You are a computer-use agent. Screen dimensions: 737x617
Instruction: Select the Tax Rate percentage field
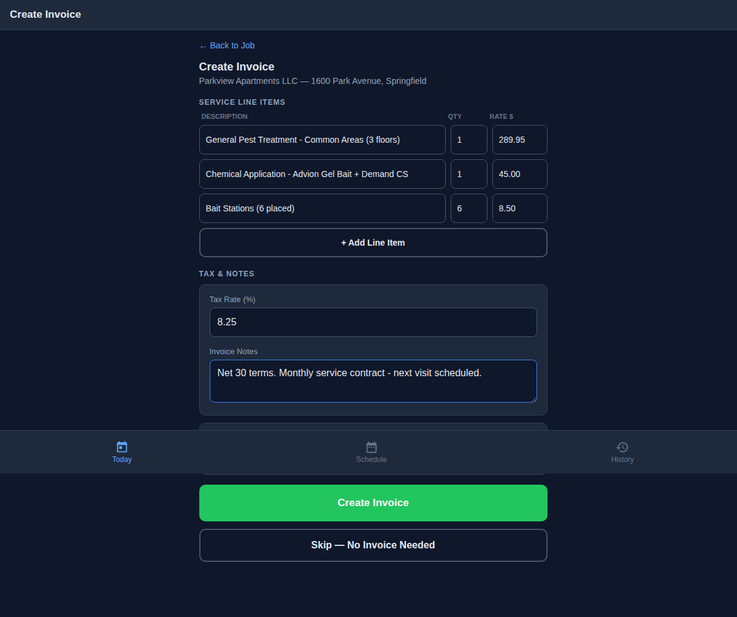373,322
